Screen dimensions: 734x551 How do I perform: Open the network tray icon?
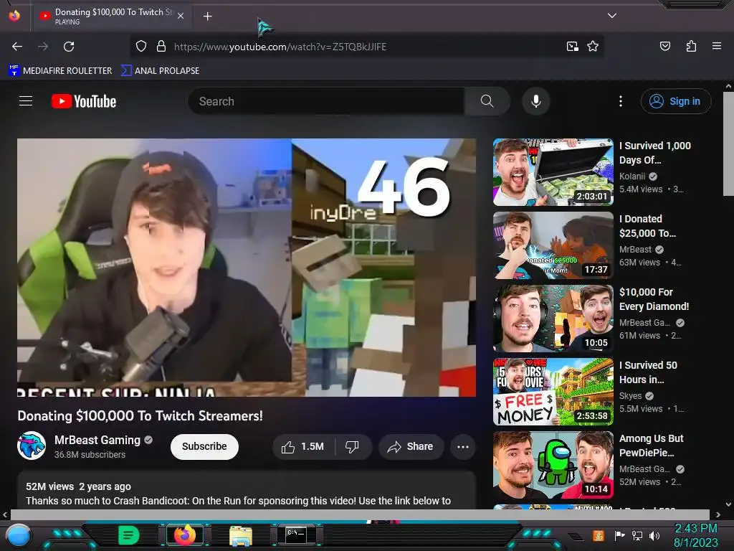point(637,535)
